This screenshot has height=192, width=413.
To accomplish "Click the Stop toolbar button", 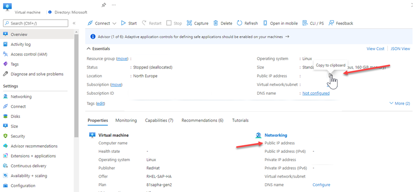I will click(x=174, y=23).
